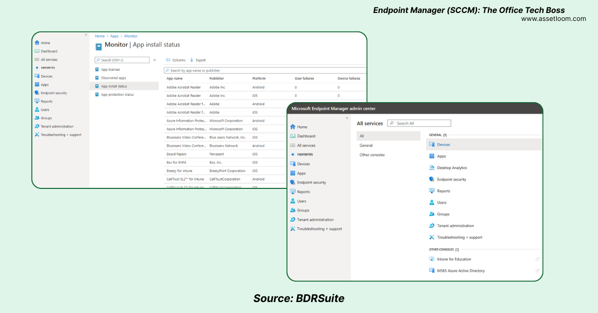Open Devices icon in Monitor window sidebar
This screenshot has height=313, width=598.
(37, 76)
